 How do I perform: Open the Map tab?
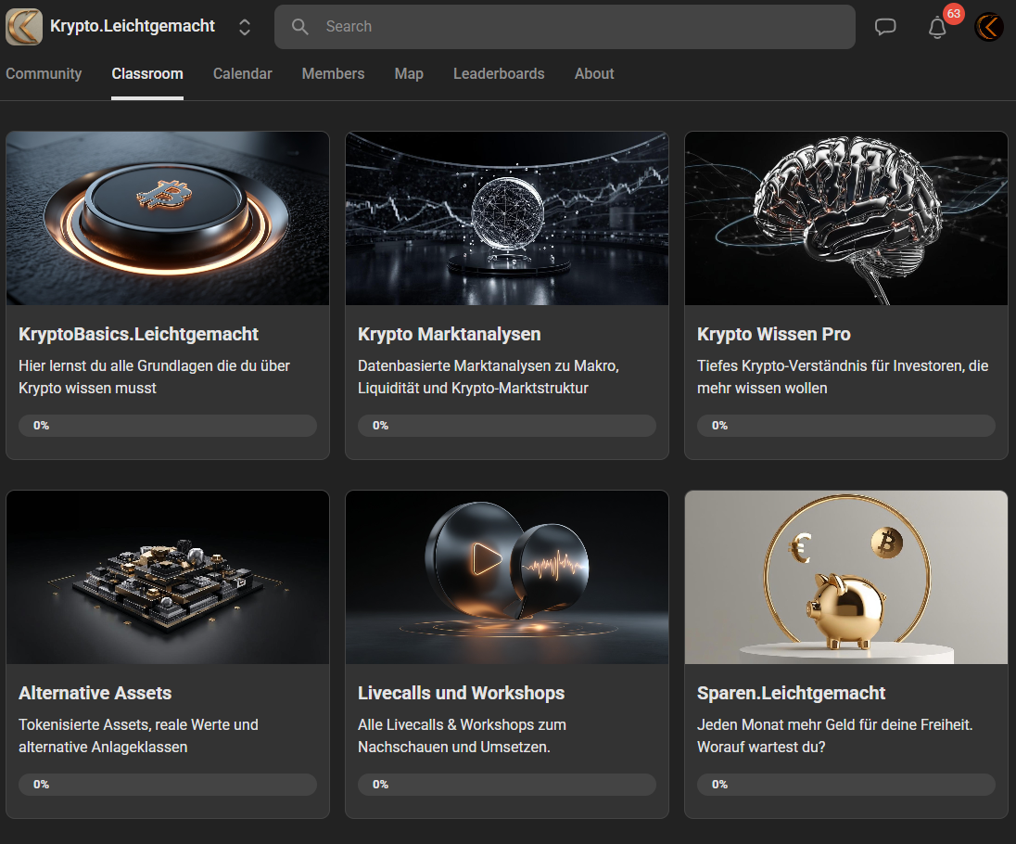[x=409, y=74]
